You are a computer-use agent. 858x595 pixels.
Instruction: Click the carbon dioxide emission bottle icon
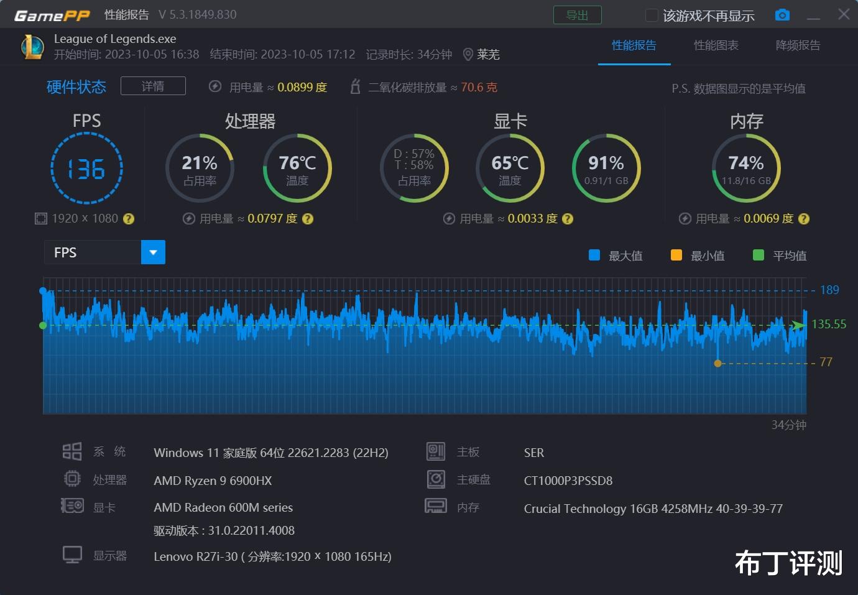point(355,86)
